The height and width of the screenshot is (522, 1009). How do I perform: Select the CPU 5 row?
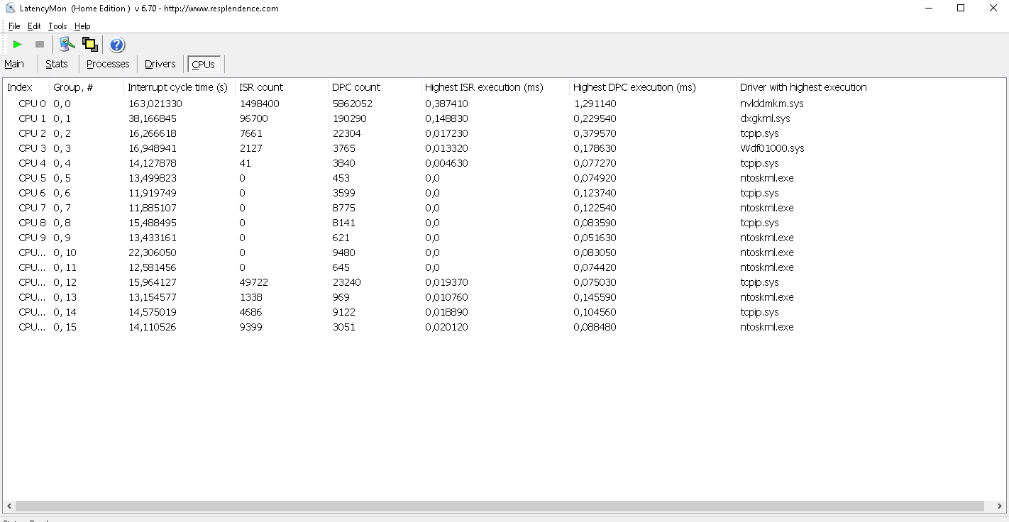504,178
